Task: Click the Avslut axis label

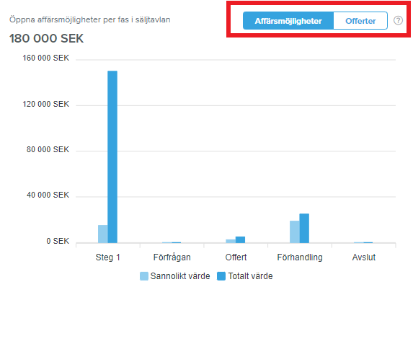Action: point(364,257)
